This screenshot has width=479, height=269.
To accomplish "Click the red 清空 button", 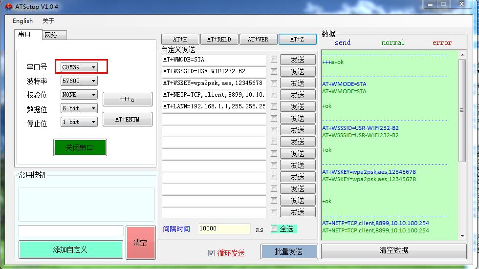I will tap(141, 243).
